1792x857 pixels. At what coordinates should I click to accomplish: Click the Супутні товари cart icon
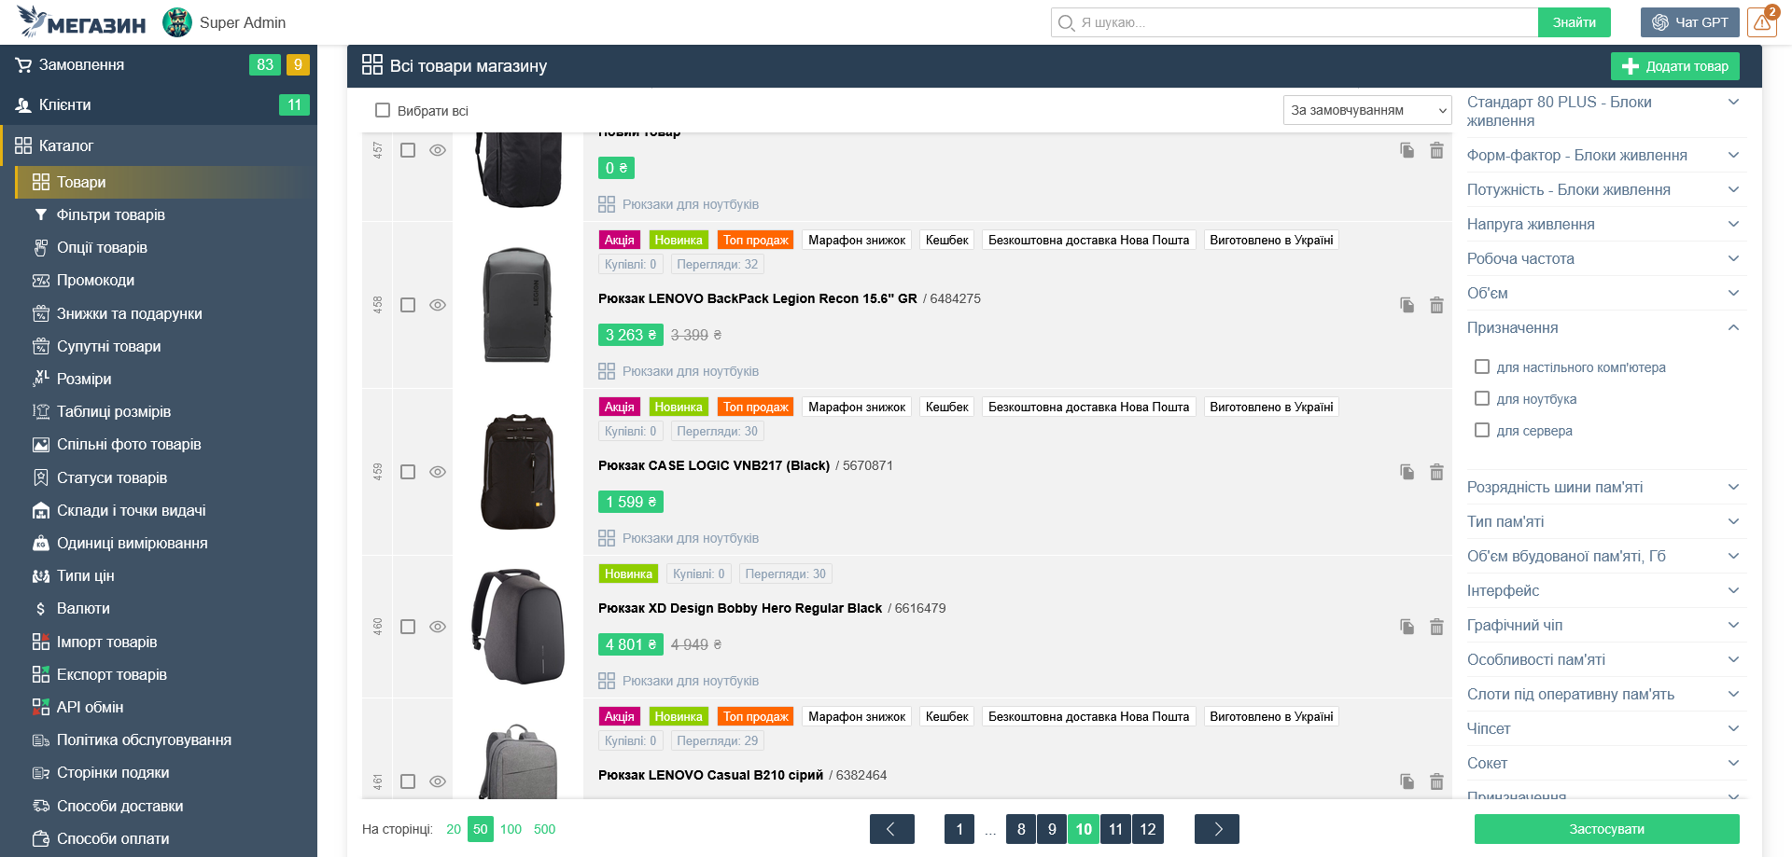pyautogui.click(x=41, y=347)
